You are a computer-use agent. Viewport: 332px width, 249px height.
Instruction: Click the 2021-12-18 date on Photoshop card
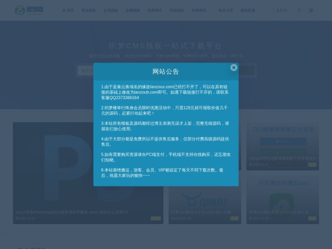pos(25,219)
